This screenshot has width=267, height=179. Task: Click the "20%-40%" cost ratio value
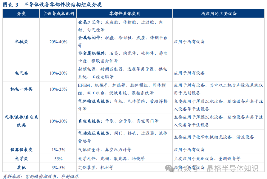[x=58, y=42]
